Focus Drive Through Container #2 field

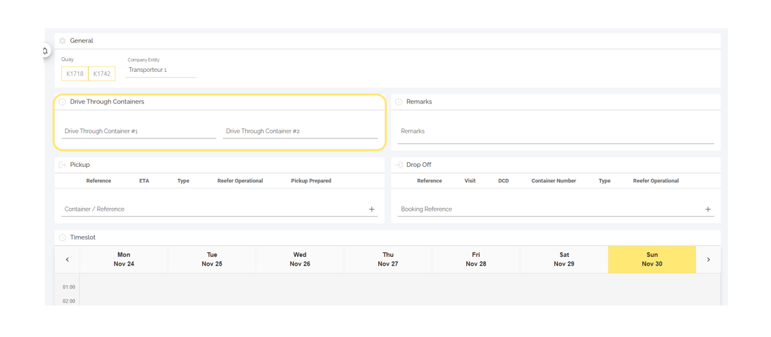(x=300, y=131)
